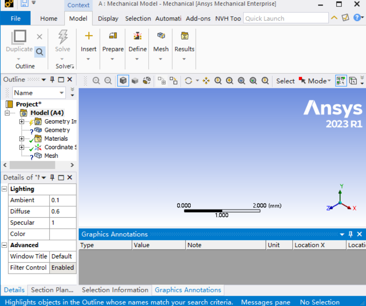Screen dimensions: 366x306
Task: Toggle shaded exterior and edges view
Action: tap(123, 81)
